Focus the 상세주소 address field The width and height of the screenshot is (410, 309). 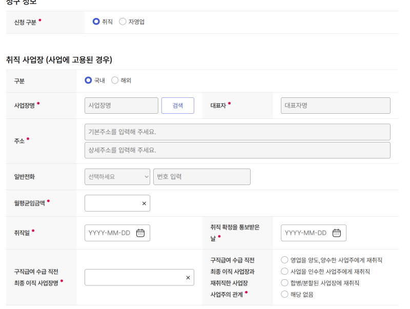[x=237, y=150]
